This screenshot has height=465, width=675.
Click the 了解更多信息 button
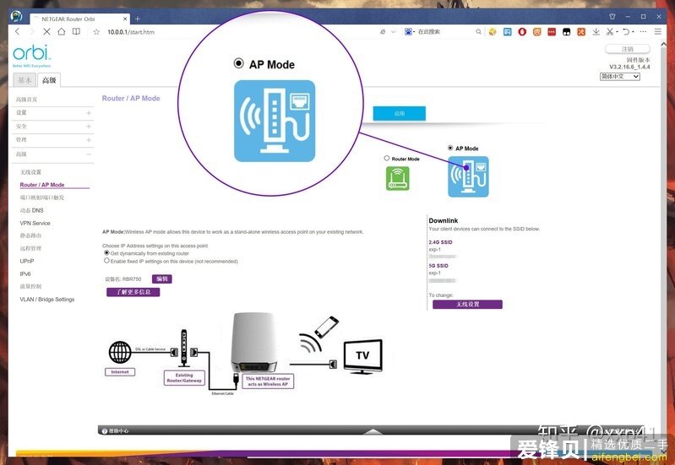(x=133, y=292)
